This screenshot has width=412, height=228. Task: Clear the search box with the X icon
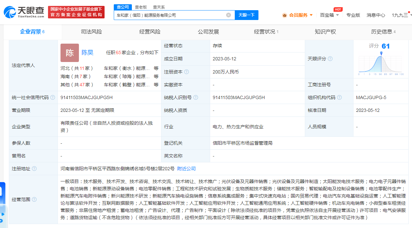click(x=229, y=15)
